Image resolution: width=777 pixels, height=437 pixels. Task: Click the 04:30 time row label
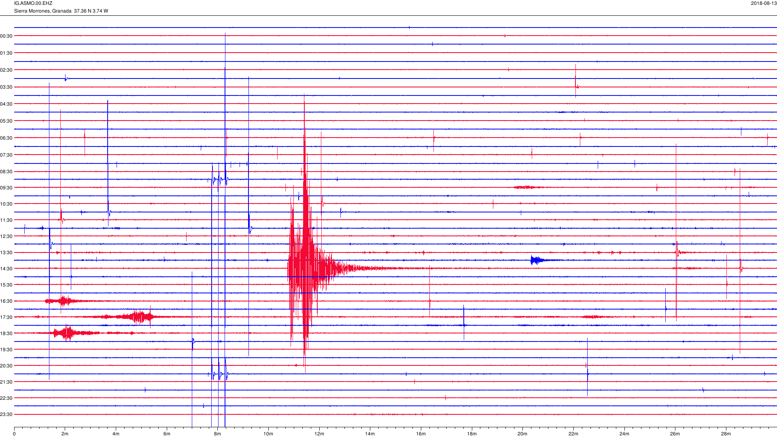pos(6,104)
